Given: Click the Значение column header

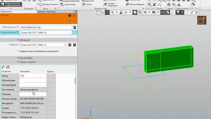Looking at the screenshot, I should pos(25,71).
